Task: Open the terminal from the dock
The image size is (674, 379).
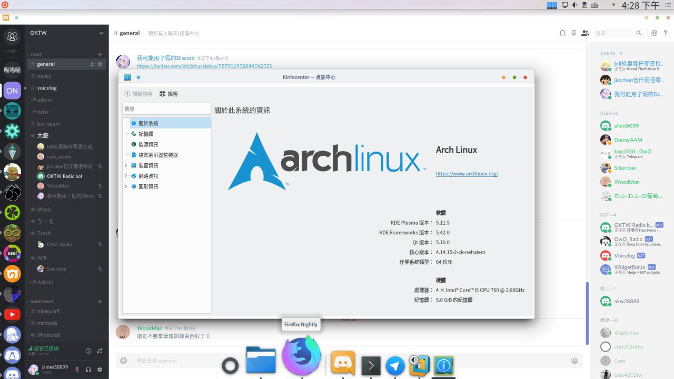Action: 371,366
